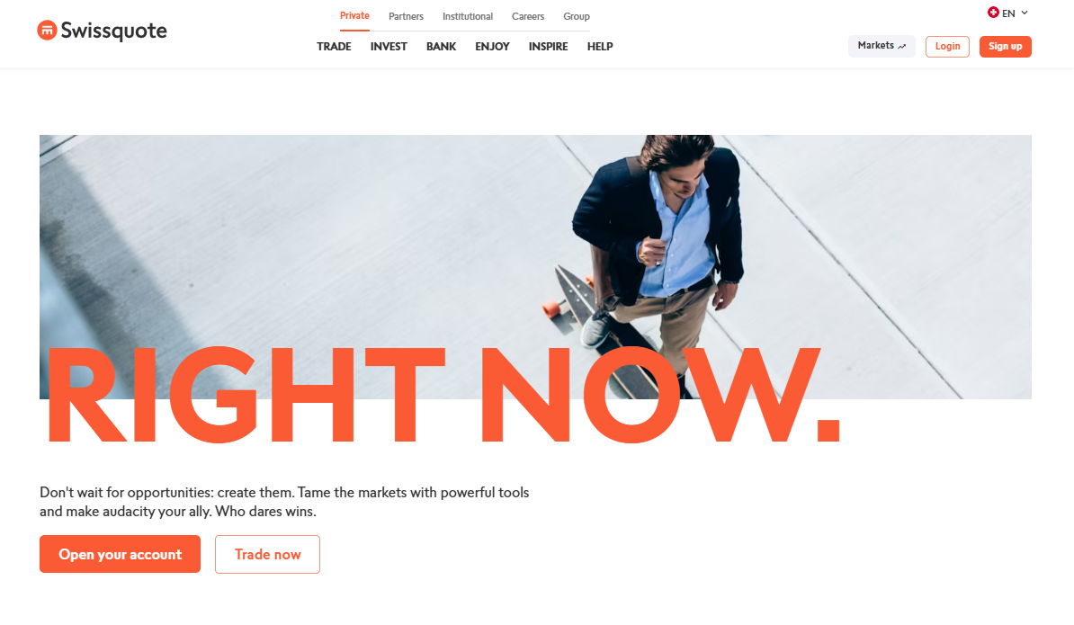This screenshot has height=625, width=1074.
Task: Click the Open your account button
Action: pyautogui.click(x=120, y=554)
